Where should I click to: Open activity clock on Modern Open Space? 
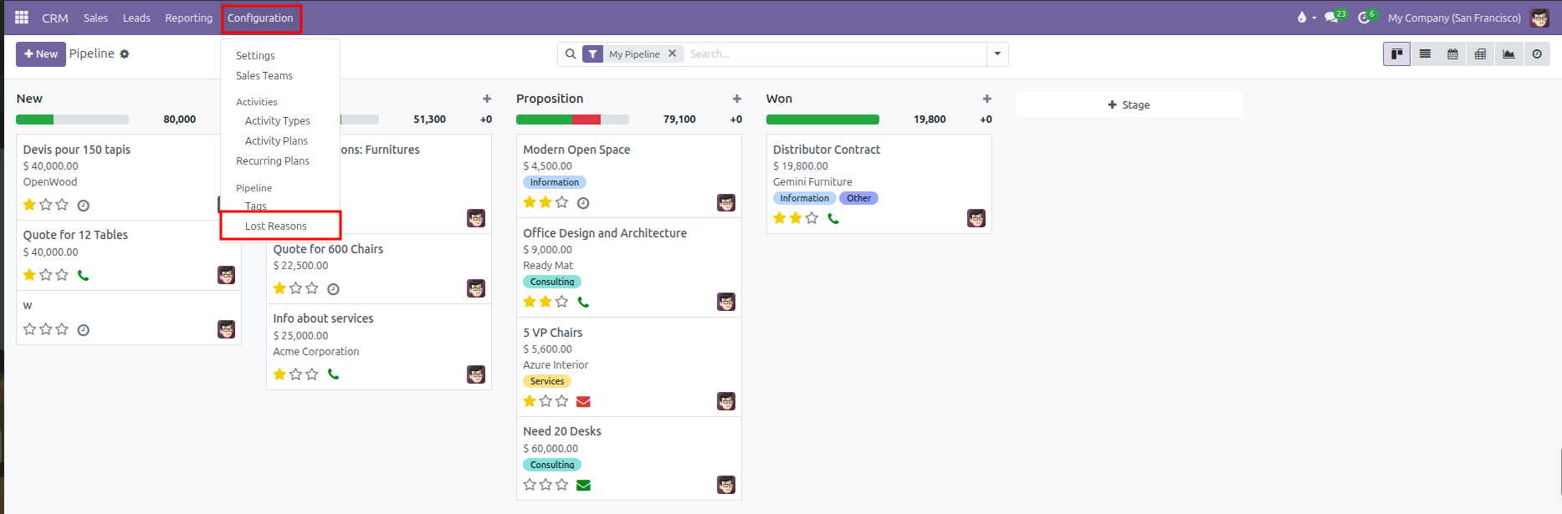coord(584,203)
